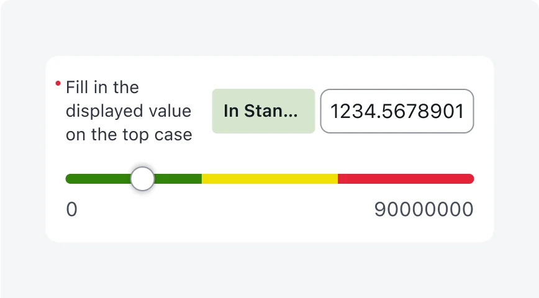Click the slider maximum label "90000000"
The width and height of the screenshot is (539, 298).
(x=423, y=210)
